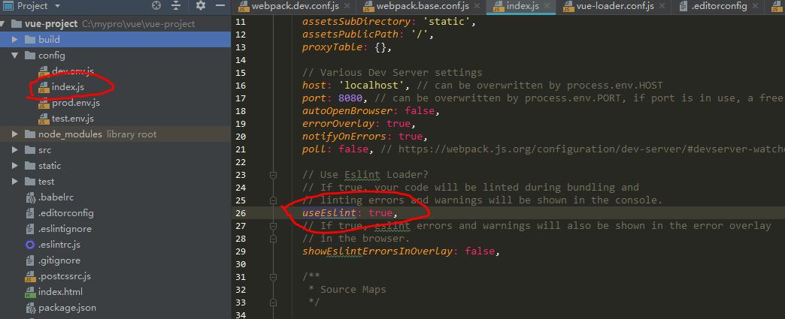
Task: Open index.html from project tree
Action: tap(60, 292)
